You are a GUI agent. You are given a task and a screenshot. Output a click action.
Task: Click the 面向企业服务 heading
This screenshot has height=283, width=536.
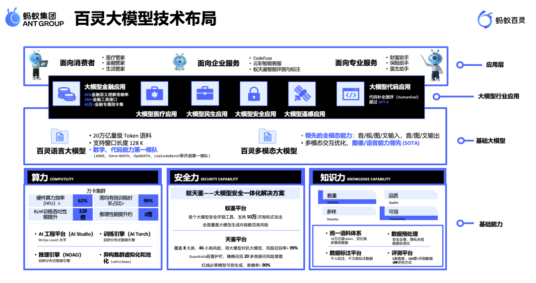tap(218, 63)
